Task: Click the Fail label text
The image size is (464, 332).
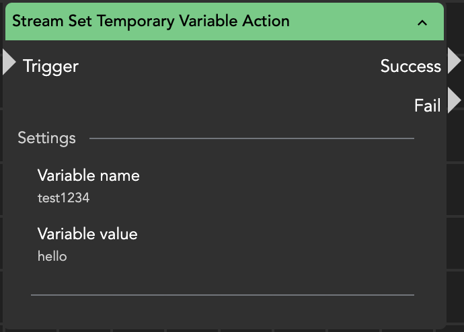Action: [427, 106]
